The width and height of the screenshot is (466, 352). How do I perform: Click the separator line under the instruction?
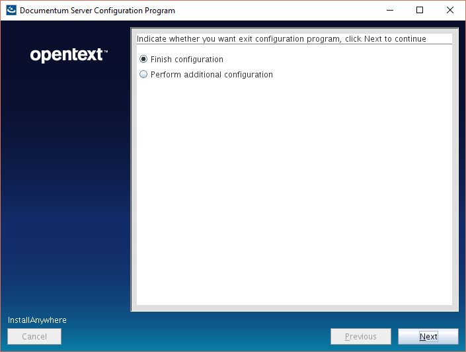(294, 44)
